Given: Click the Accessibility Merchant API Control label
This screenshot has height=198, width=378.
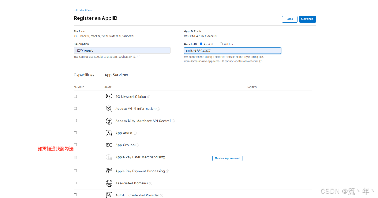Looking at the screenshot, I should click(143, 121).
